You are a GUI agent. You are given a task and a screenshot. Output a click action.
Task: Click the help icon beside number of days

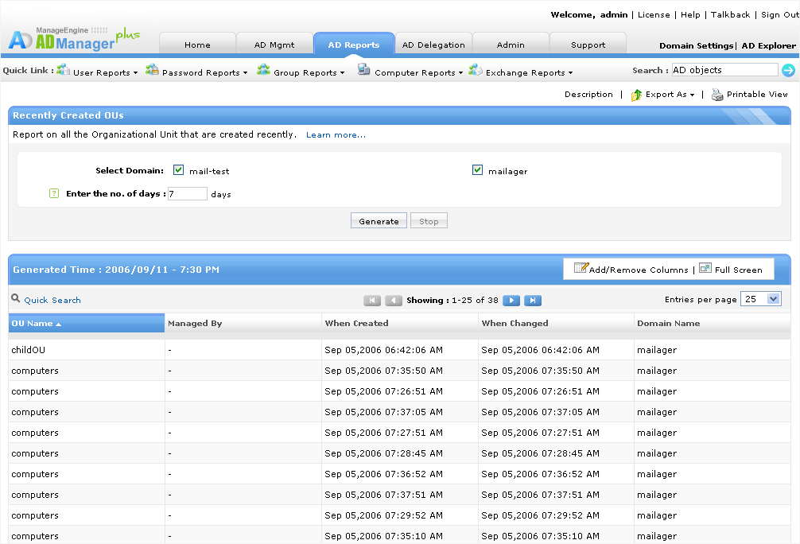(x=54, y=193)
